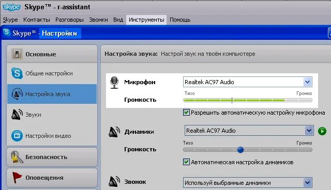The width and height of the screenshot is (331, 190).
Task: Open the Звонки menu
Action: [x=98, y=20]
